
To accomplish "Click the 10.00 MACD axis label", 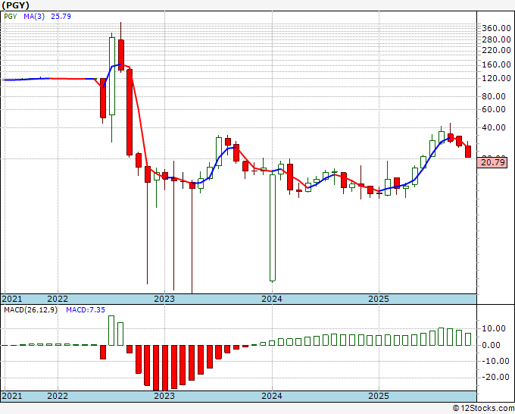I will click(x=494, y=328).
